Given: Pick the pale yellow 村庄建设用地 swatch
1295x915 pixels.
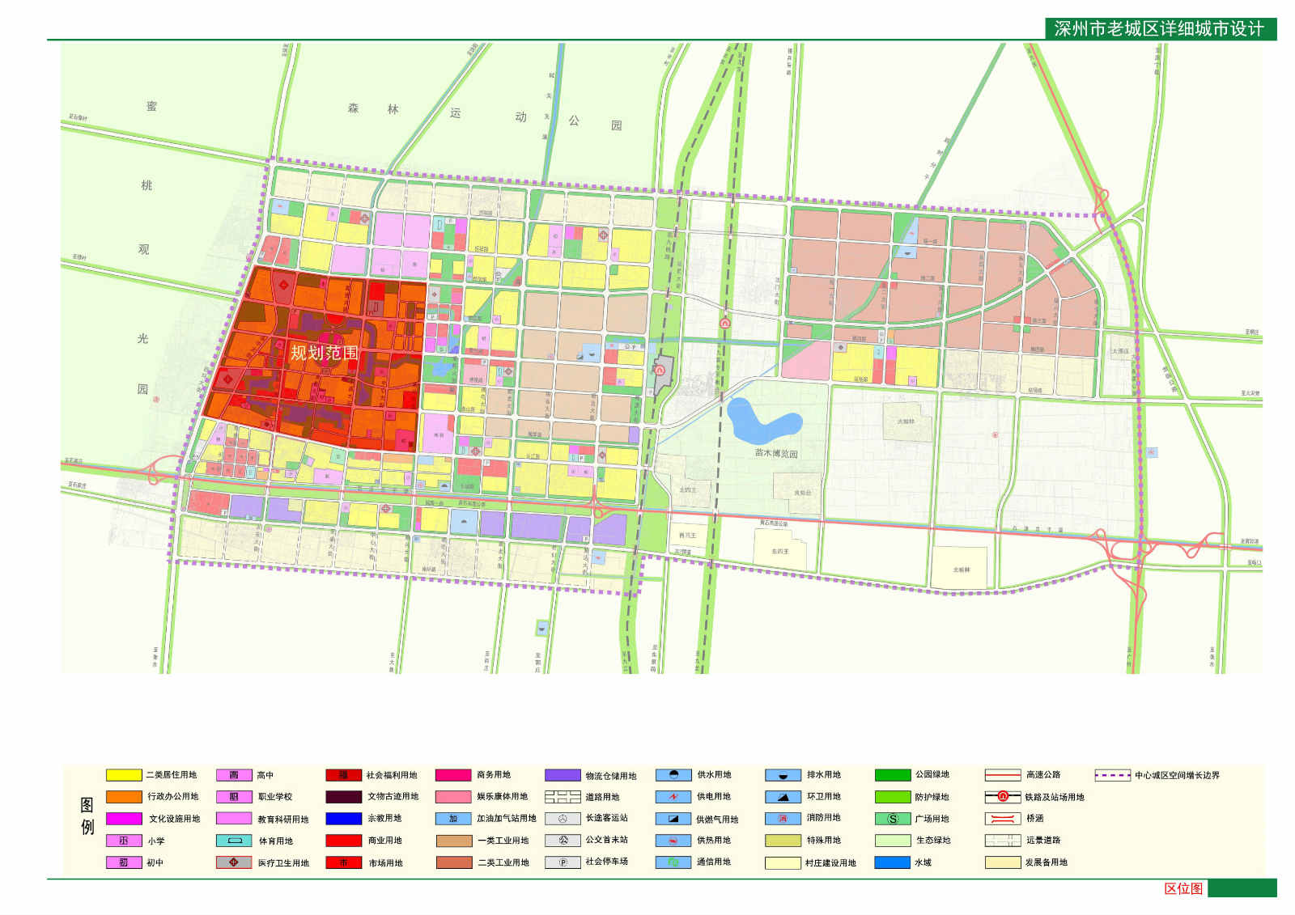Looking at the screenshot, I should coord(783,862).
